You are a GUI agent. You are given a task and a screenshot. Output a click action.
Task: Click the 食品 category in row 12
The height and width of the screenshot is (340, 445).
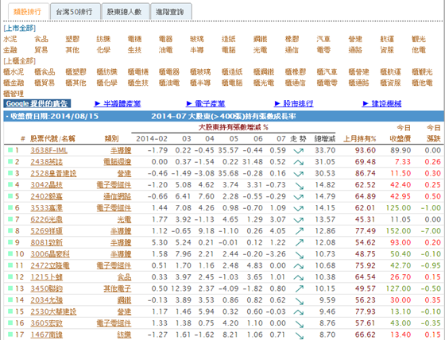click(x=124, y=277)
